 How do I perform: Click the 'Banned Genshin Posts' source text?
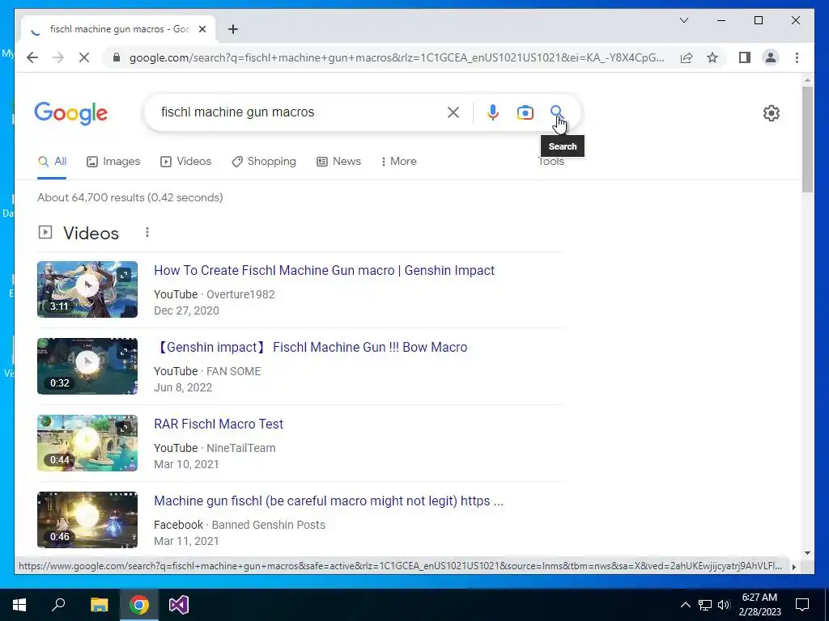click(268, 525)
